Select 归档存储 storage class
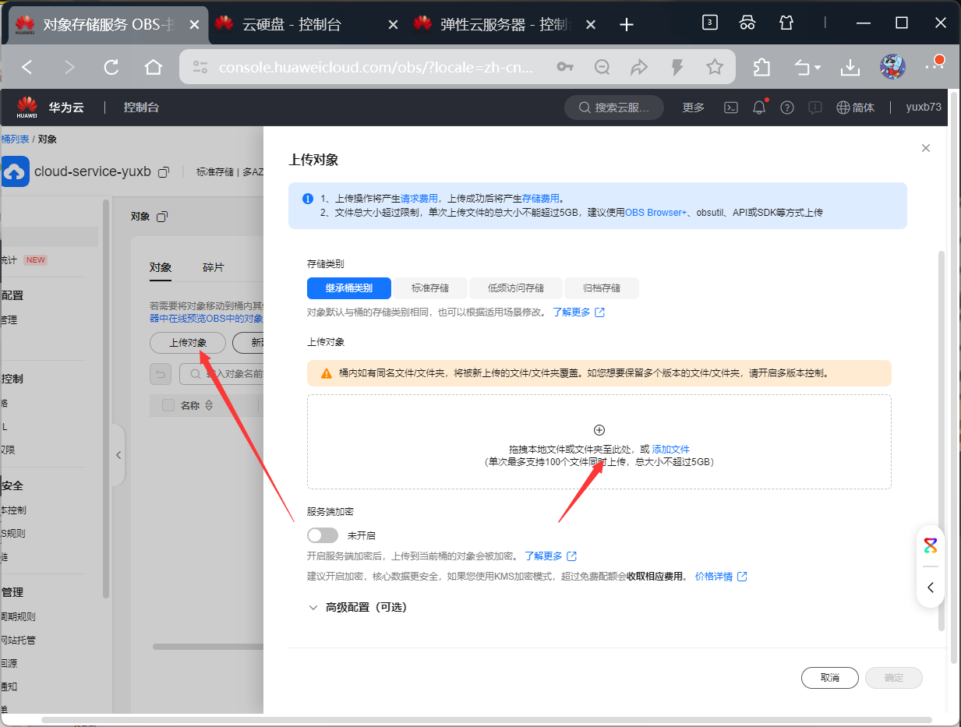This screenshot has width=961, height=727. pyautogui.click(x=602, y=288)
